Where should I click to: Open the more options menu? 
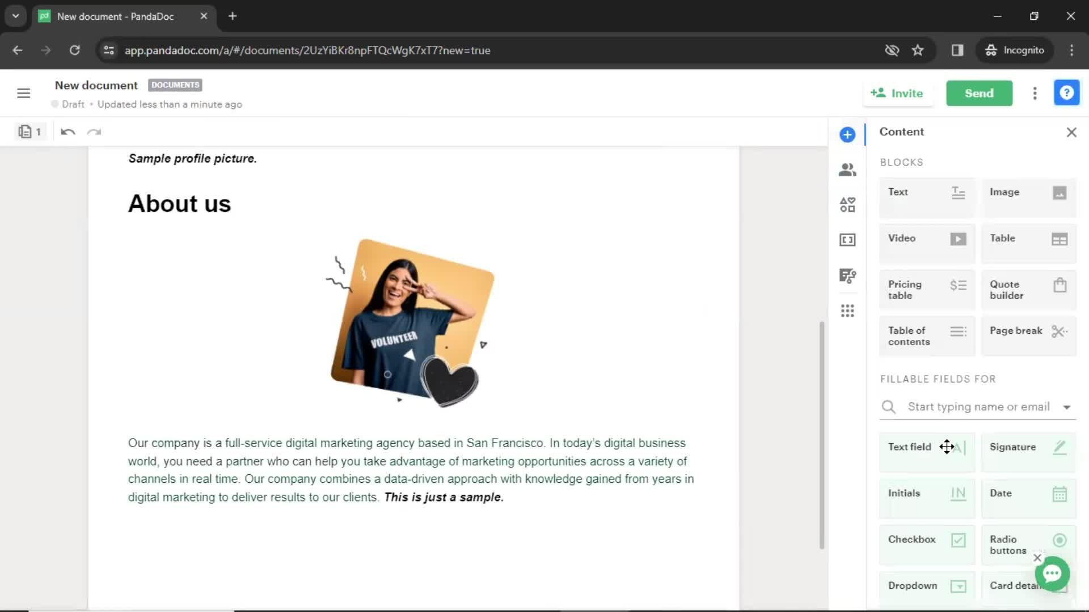(x=1035, y=93)
